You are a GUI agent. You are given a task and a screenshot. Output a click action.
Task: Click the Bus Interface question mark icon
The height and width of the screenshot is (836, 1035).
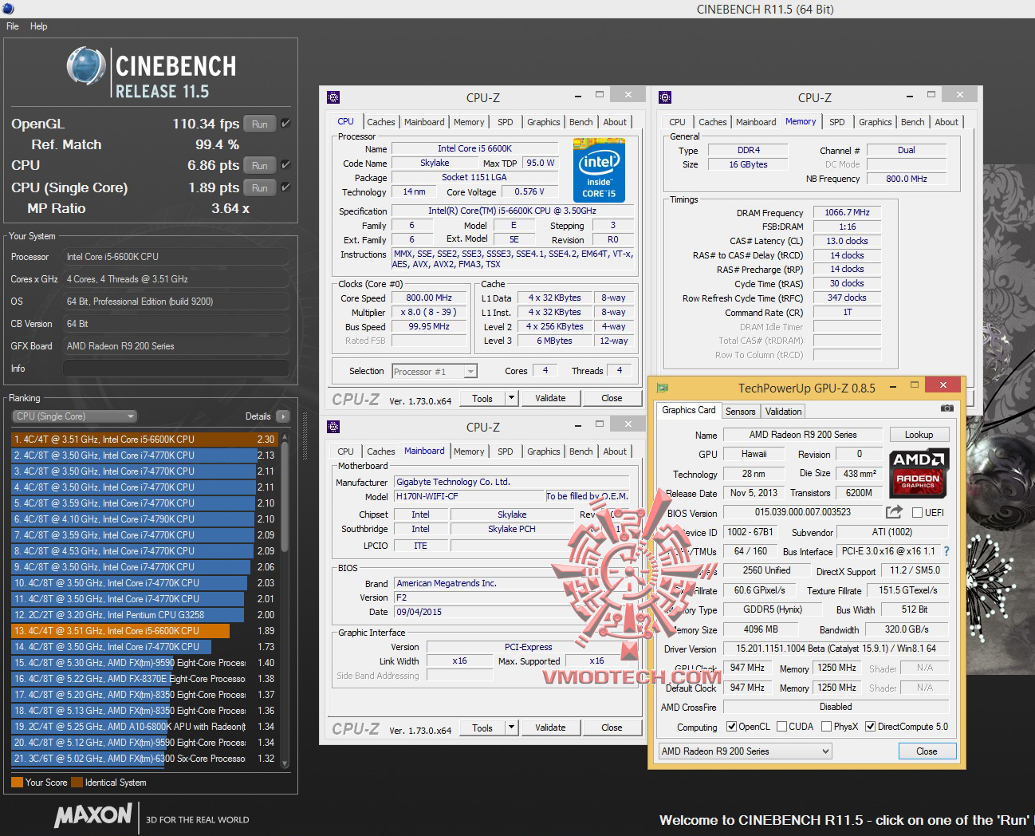pos(946,551)
